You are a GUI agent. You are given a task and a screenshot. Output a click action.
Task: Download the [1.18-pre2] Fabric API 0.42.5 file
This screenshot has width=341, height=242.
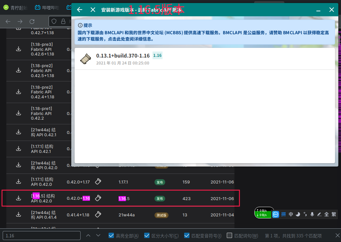19,70
